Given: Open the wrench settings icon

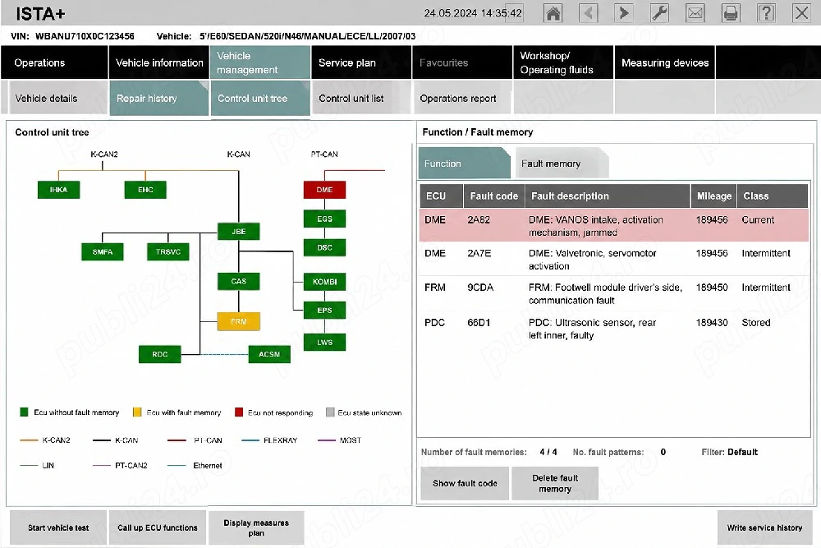Looking at the screenshot, I should [659, 12].
